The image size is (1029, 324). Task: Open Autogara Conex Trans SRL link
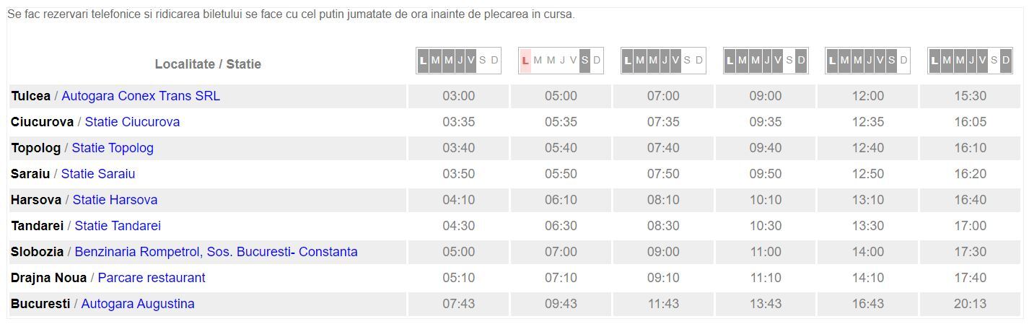tap(141, 96)
